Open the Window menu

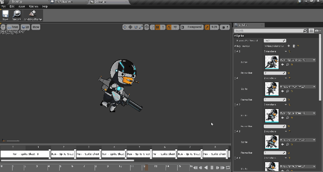click(34, 7)
